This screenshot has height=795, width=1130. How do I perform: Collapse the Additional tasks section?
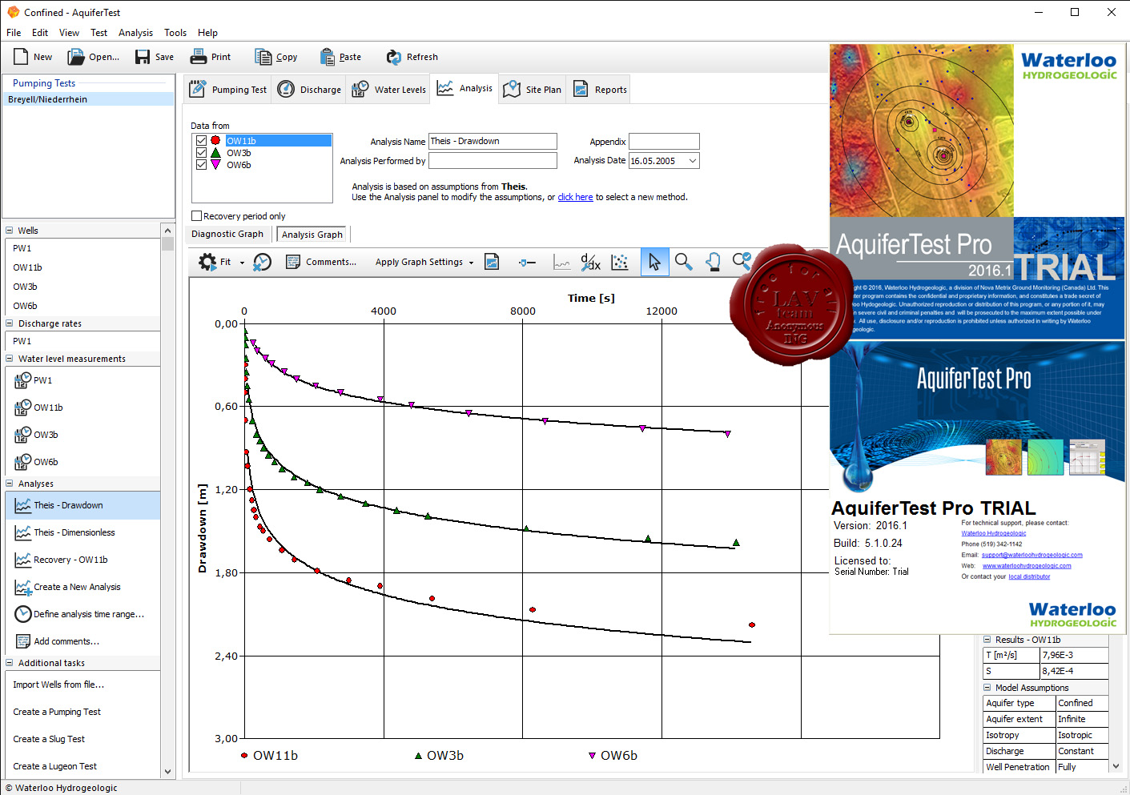pos(10,663)
